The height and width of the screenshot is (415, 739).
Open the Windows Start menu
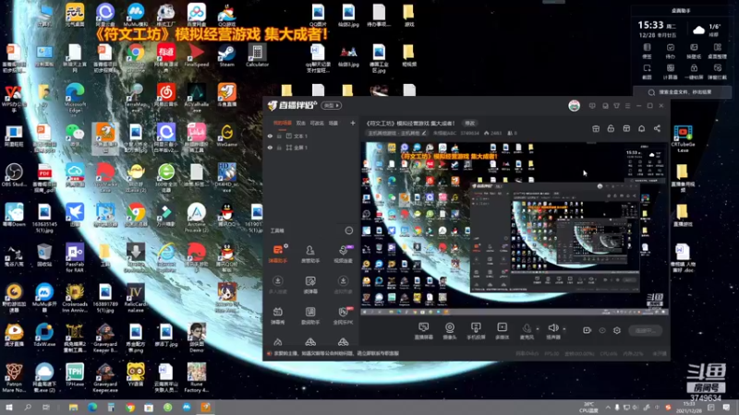click(9, 408)
